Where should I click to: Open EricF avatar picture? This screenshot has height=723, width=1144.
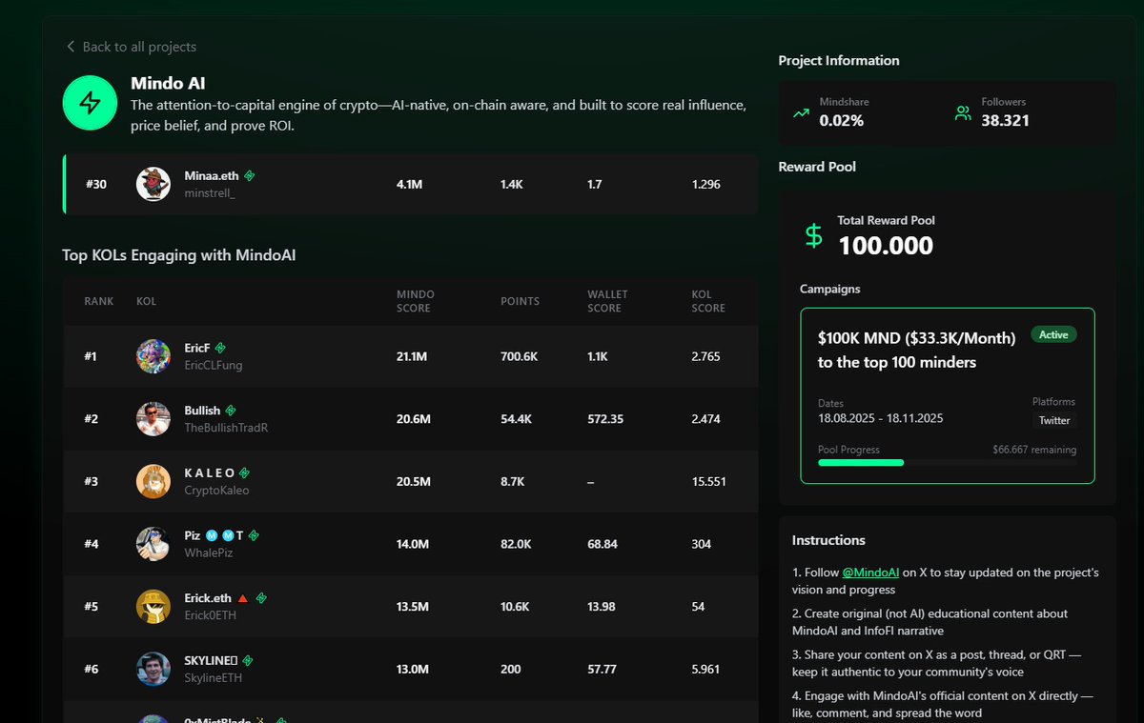pos(153,356)
